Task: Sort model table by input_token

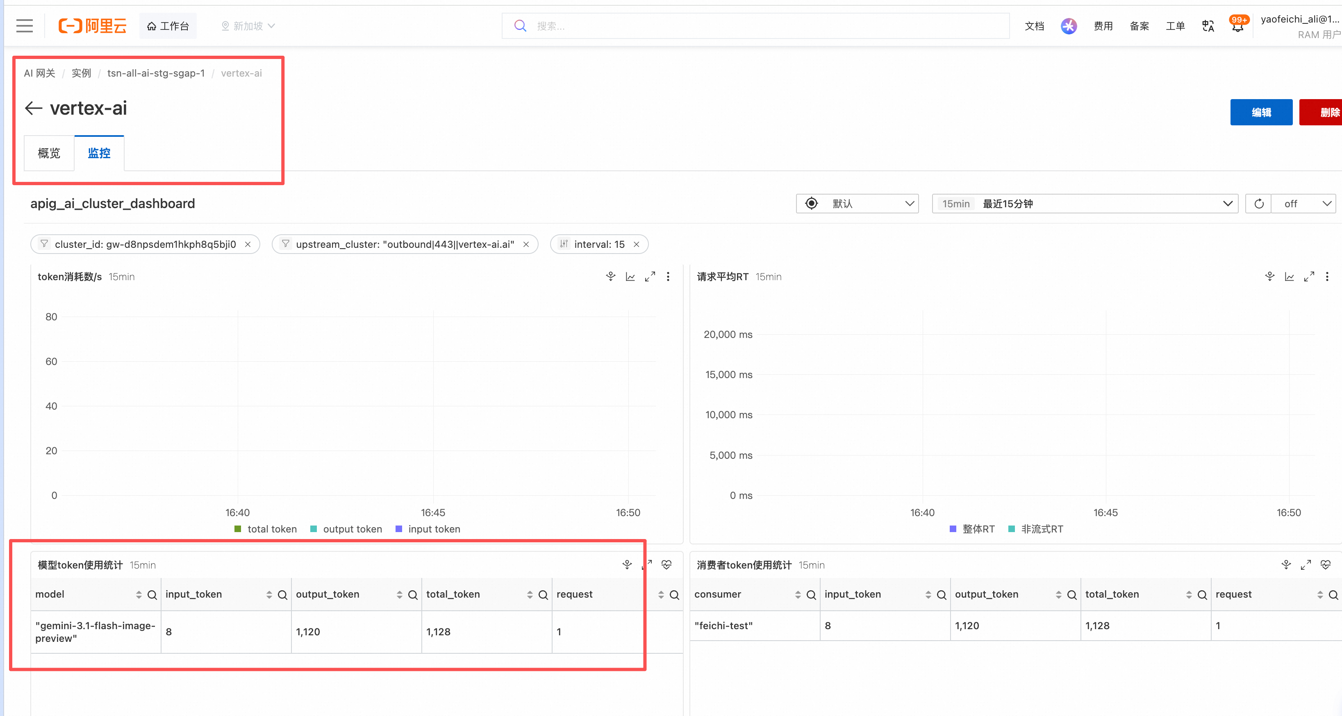Action: (269, 595)
